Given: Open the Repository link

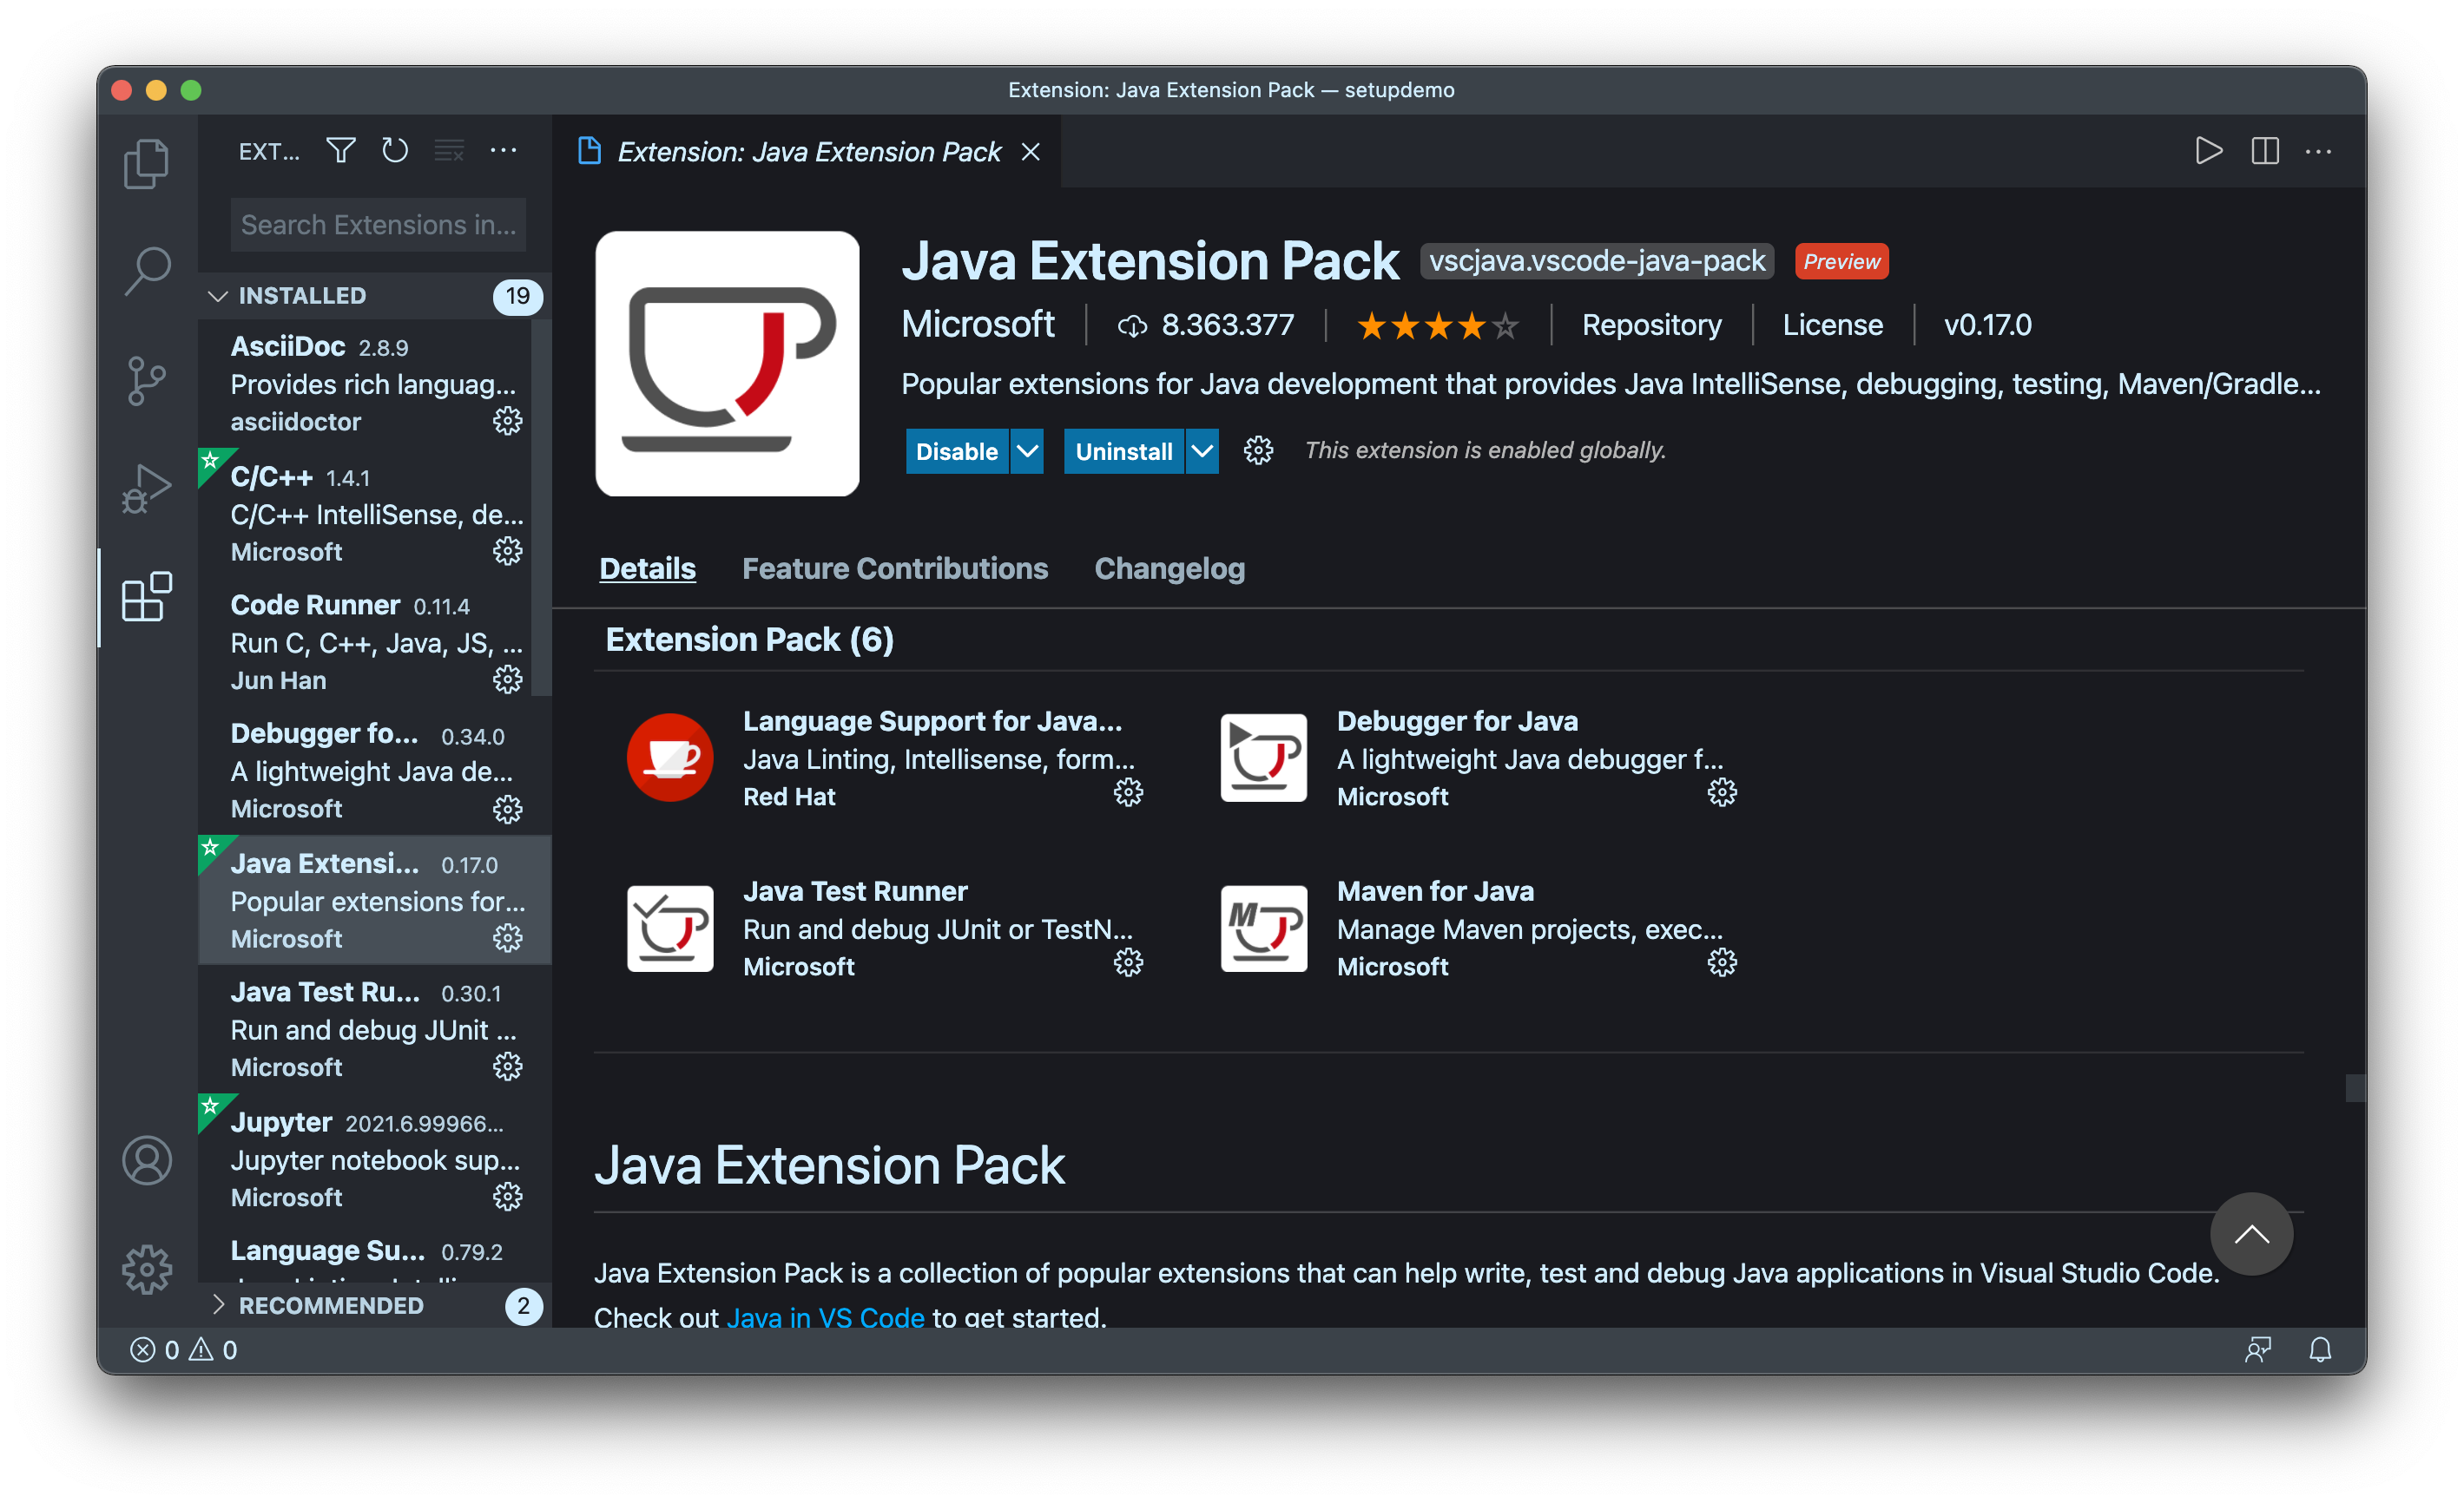Looking at the screenshot, I should click(1651, 325).
